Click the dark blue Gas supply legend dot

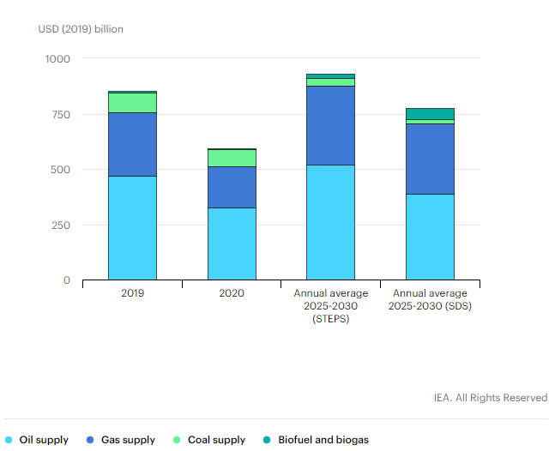[x=90, y=440]
